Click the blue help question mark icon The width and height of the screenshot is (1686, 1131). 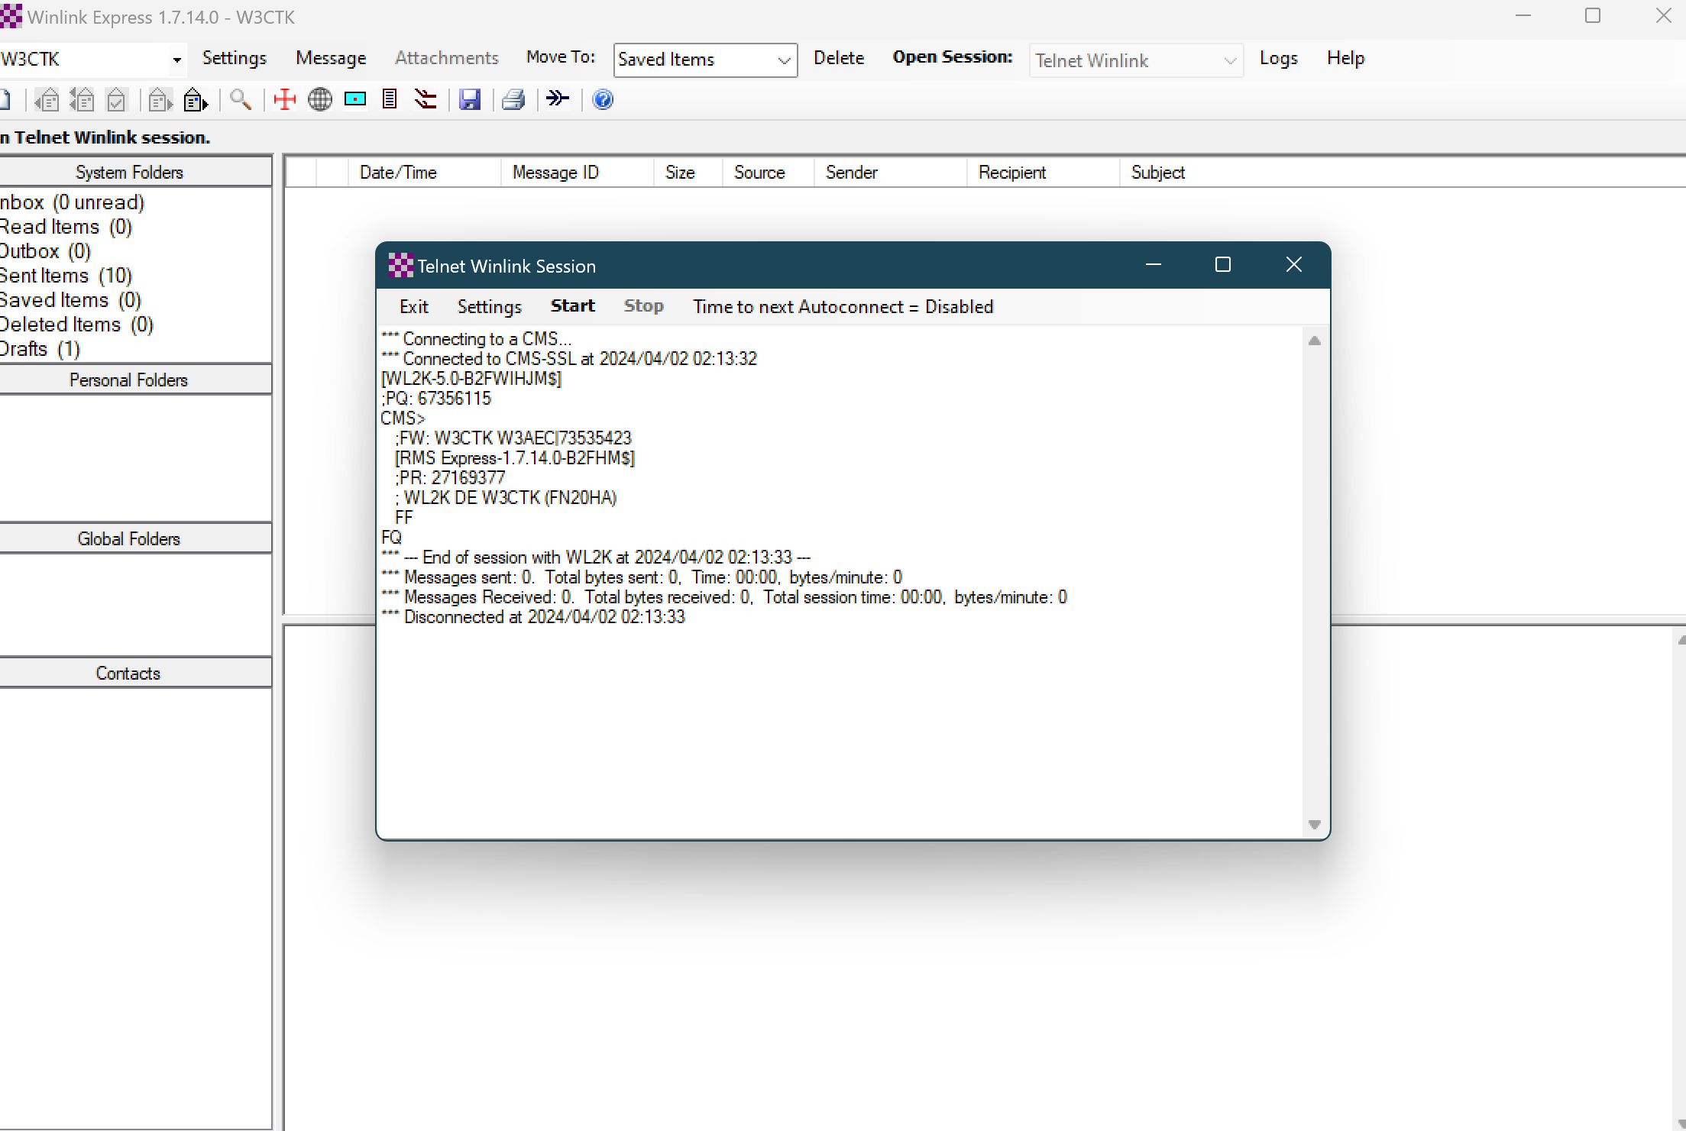click(x=603, y=99)
